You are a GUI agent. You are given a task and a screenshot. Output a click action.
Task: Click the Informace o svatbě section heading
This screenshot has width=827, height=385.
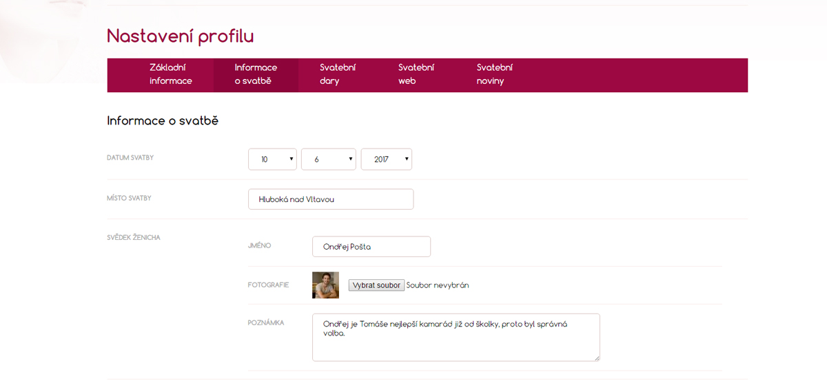163,121
